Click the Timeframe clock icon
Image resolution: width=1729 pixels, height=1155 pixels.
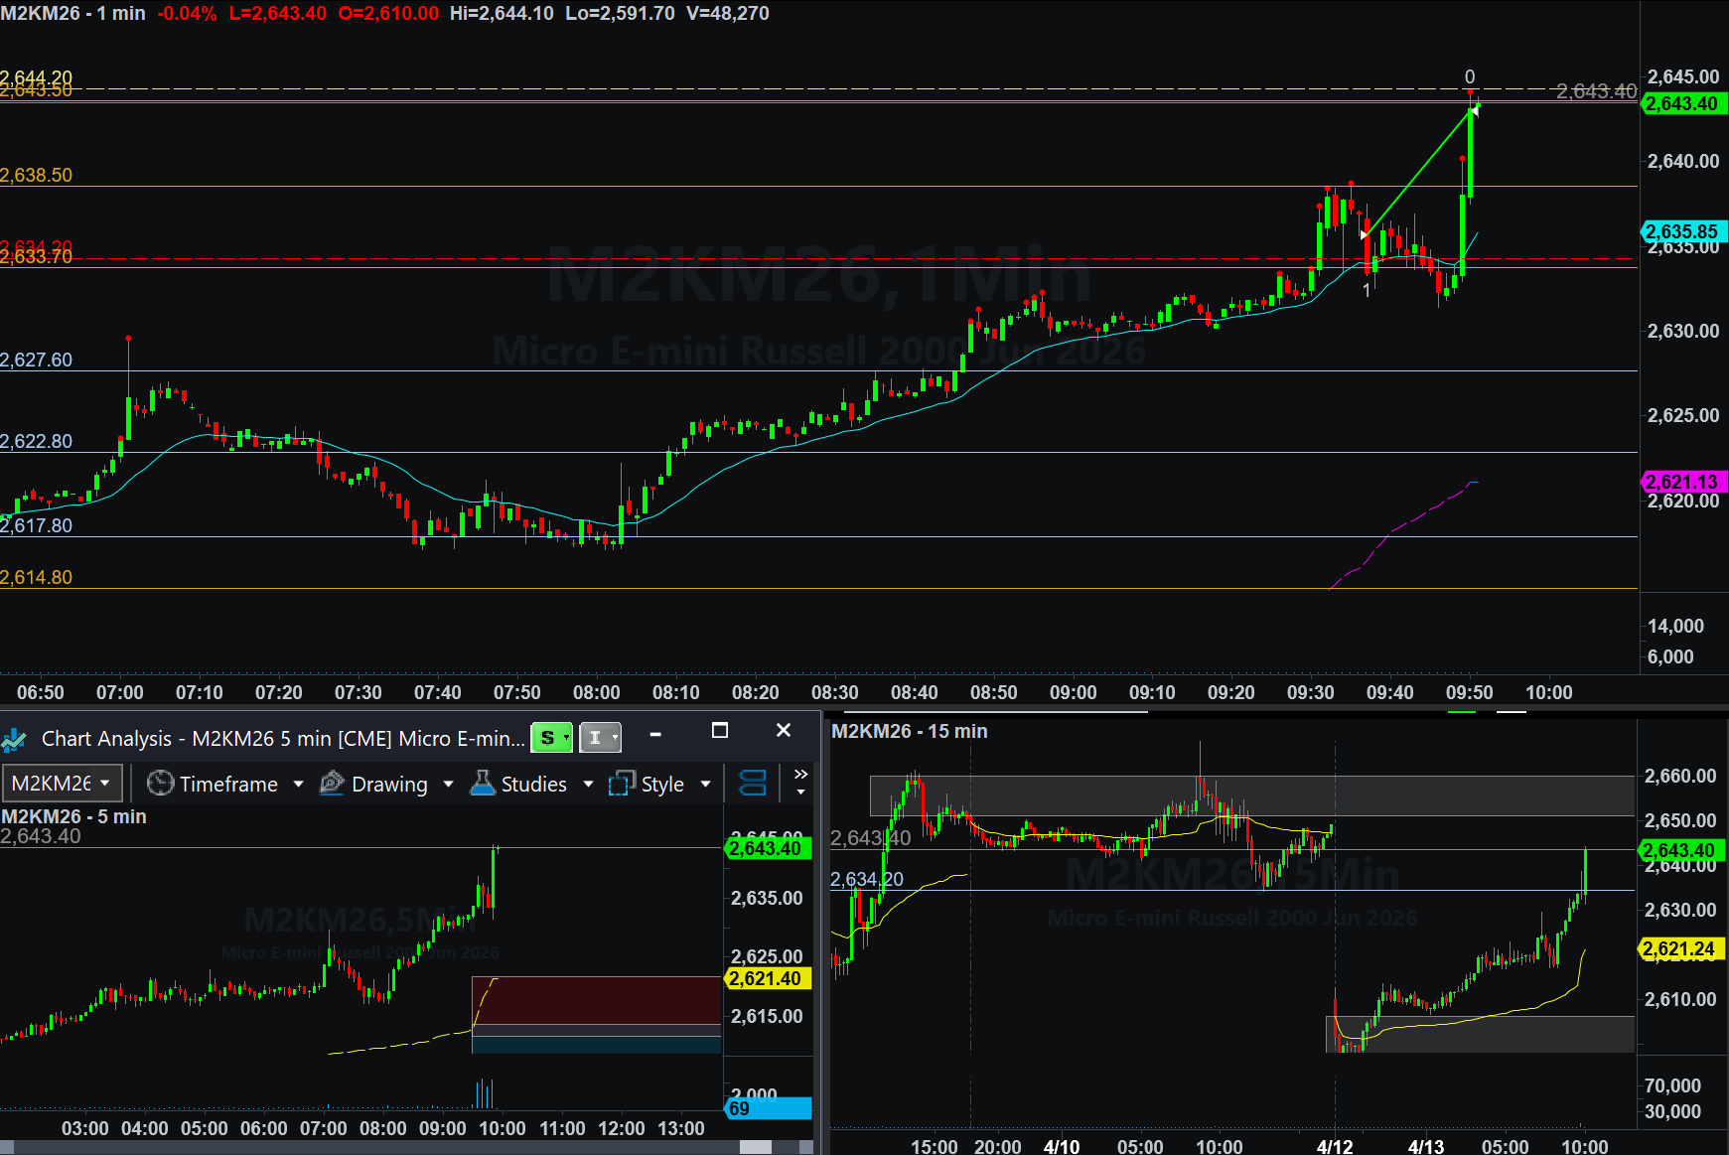coord(160,784)
